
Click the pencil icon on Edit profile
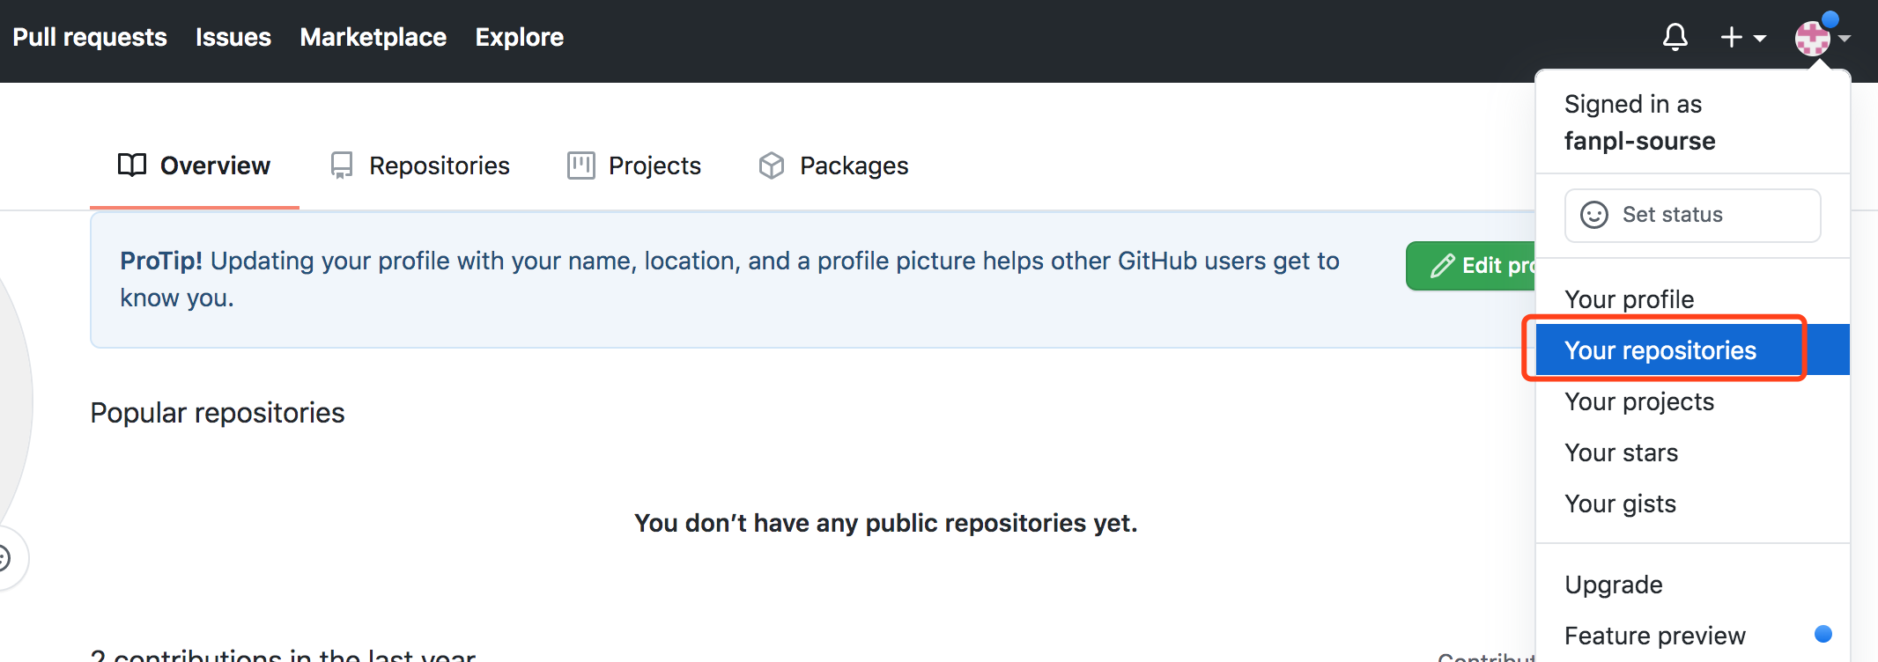1442,266
